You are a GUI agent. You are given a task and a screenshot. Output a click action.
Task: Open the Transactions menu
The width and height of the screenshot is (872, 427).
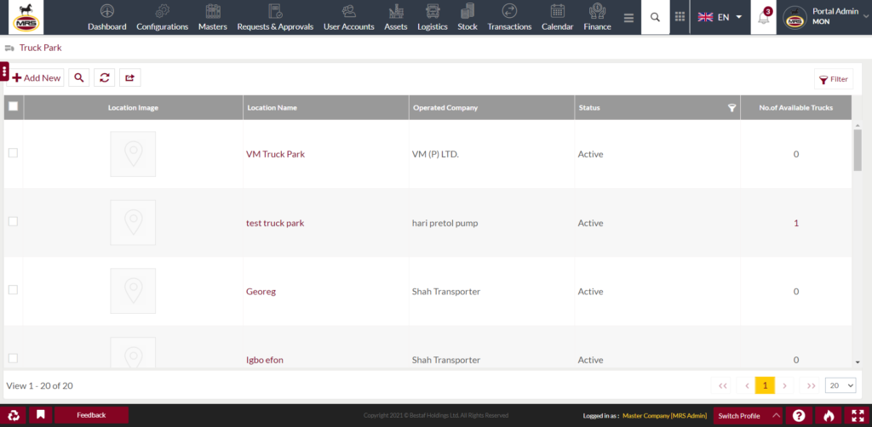509,17
